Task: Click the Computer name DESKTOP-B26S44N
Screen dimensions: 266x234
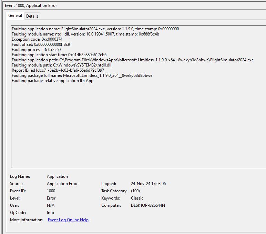Action: point(148,205)
